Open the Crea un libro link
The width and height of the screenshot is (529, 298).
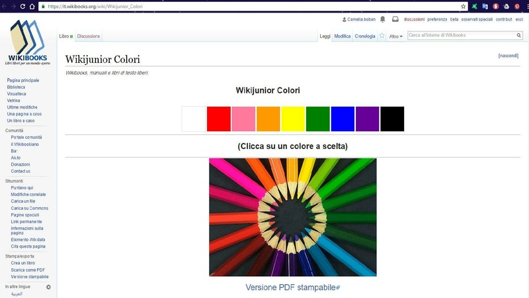tap(22, 263)
